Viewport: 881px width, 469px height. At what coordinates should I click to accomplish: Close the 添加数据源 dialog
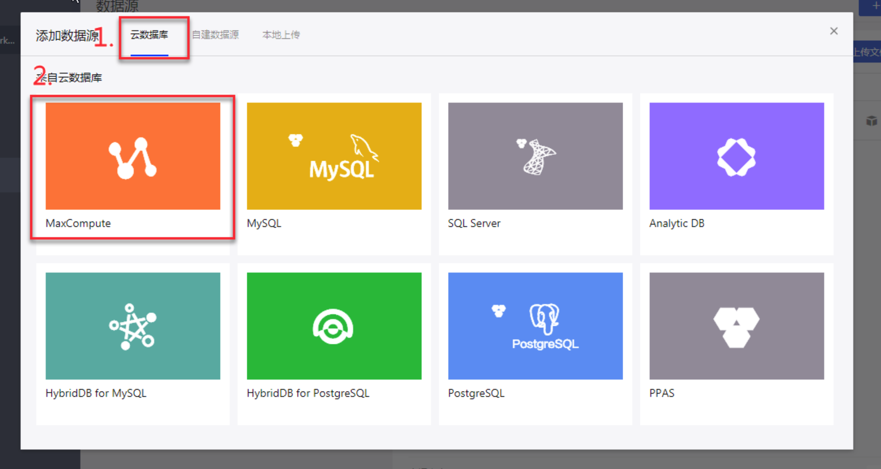click(833, 31)
